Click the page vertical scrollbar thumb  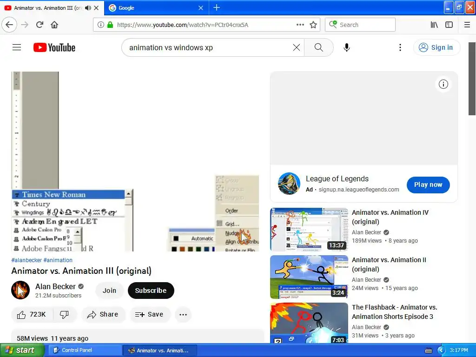(x=472, y=79)
